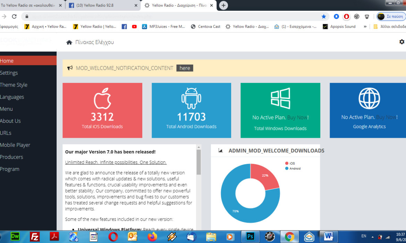Screen dimensions: 406x243
Task: Click the 'here' button in notification banner
Action: click(185, 68)
